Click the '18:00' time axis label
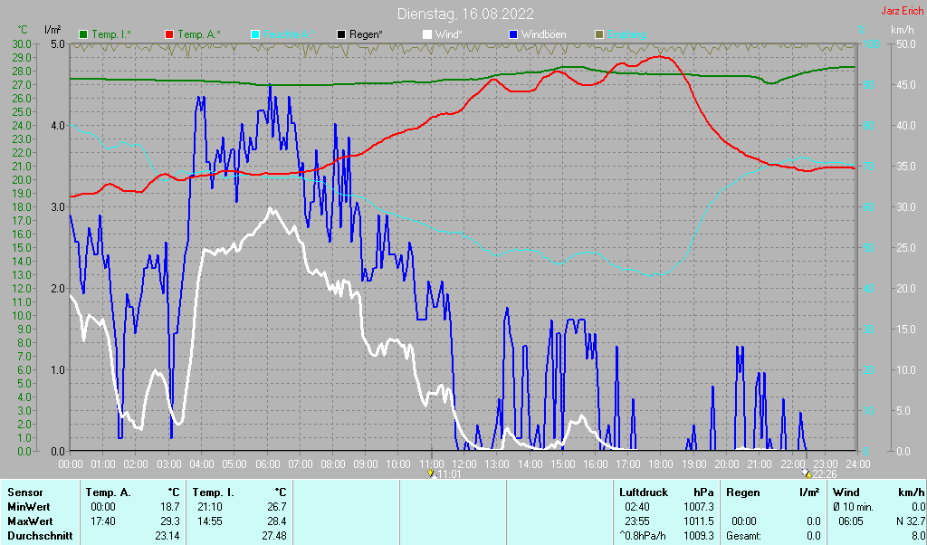Viewport: 927px width, 545px height. (x=660, y=464)
